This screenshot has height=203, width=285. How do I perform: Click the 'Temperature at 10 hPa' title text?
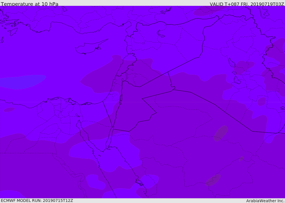pyautogui.click(x=30, y=4)
